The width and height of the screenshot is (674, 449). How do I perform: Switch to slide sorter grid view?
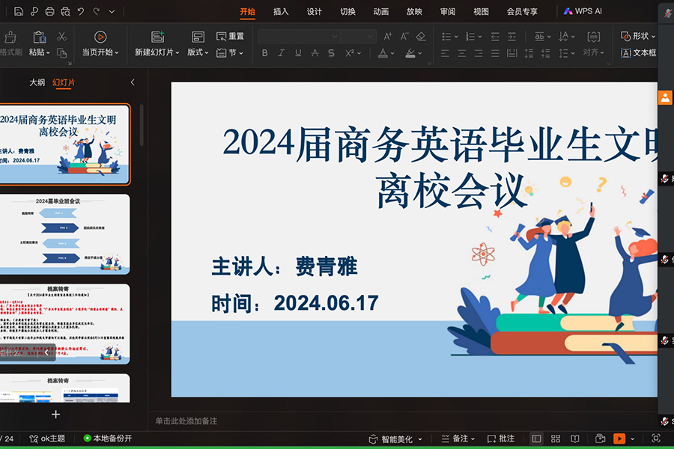(556, 439)
